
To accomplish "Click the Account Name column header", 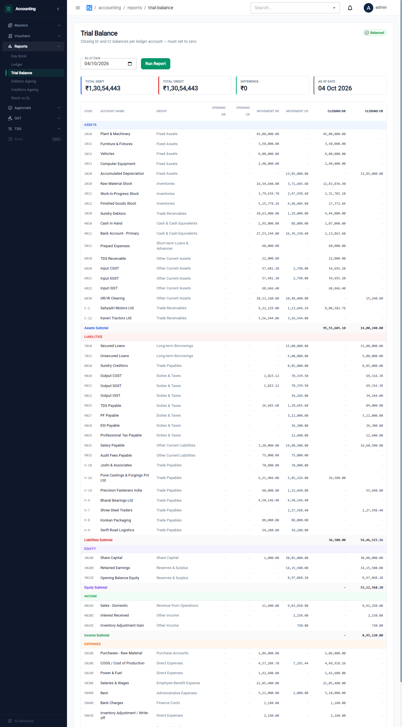I will tap(112, 111).
